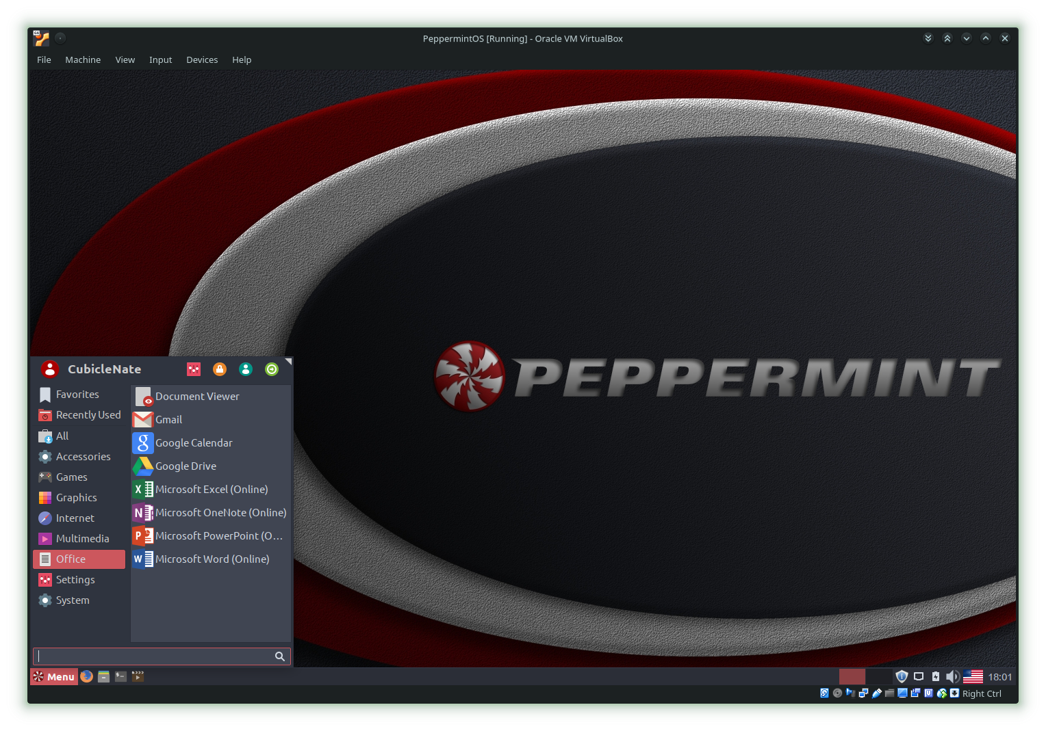Click the volume icon in the system tray
1046x731 pixels.
pos(952,676)
